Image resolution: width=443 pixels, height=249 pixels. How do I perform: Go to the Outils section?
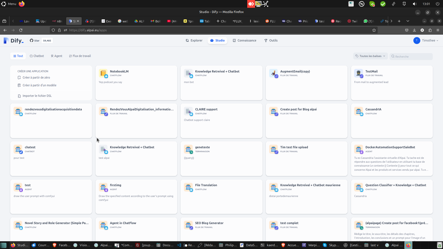(271, 40)
